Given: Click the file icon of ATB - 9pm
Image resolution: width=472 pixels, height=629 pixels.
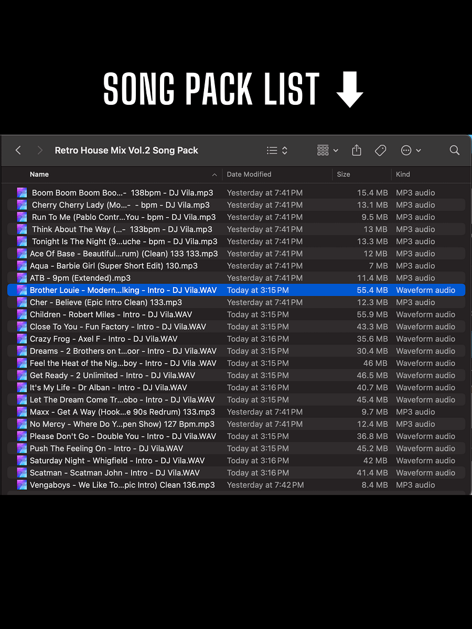Looking at the screenshot, I should pos(22,278).
